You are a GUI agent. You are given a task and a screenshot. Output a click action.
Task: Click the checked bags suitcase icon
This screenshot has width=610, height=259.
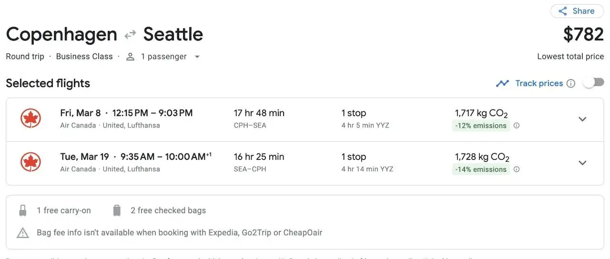click(117, 210)
